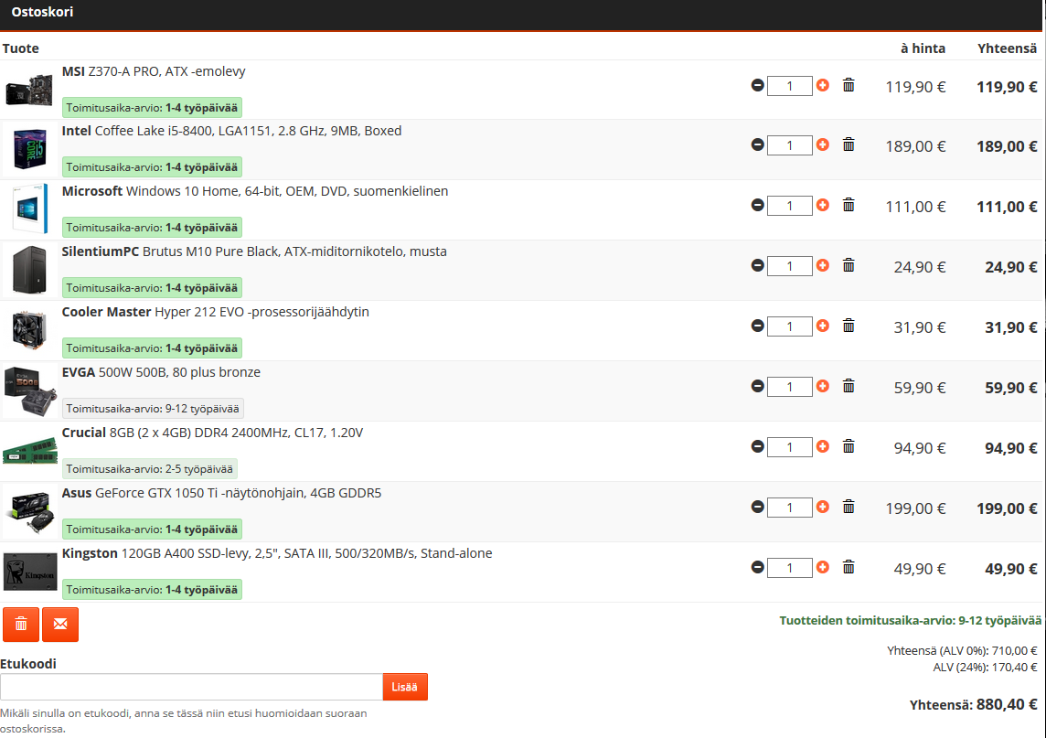Screen dimensions: 1046x738
Task: Click trash icon for Kingston A400 SSD
Action: pyautogui.click(x=849, y=568)
